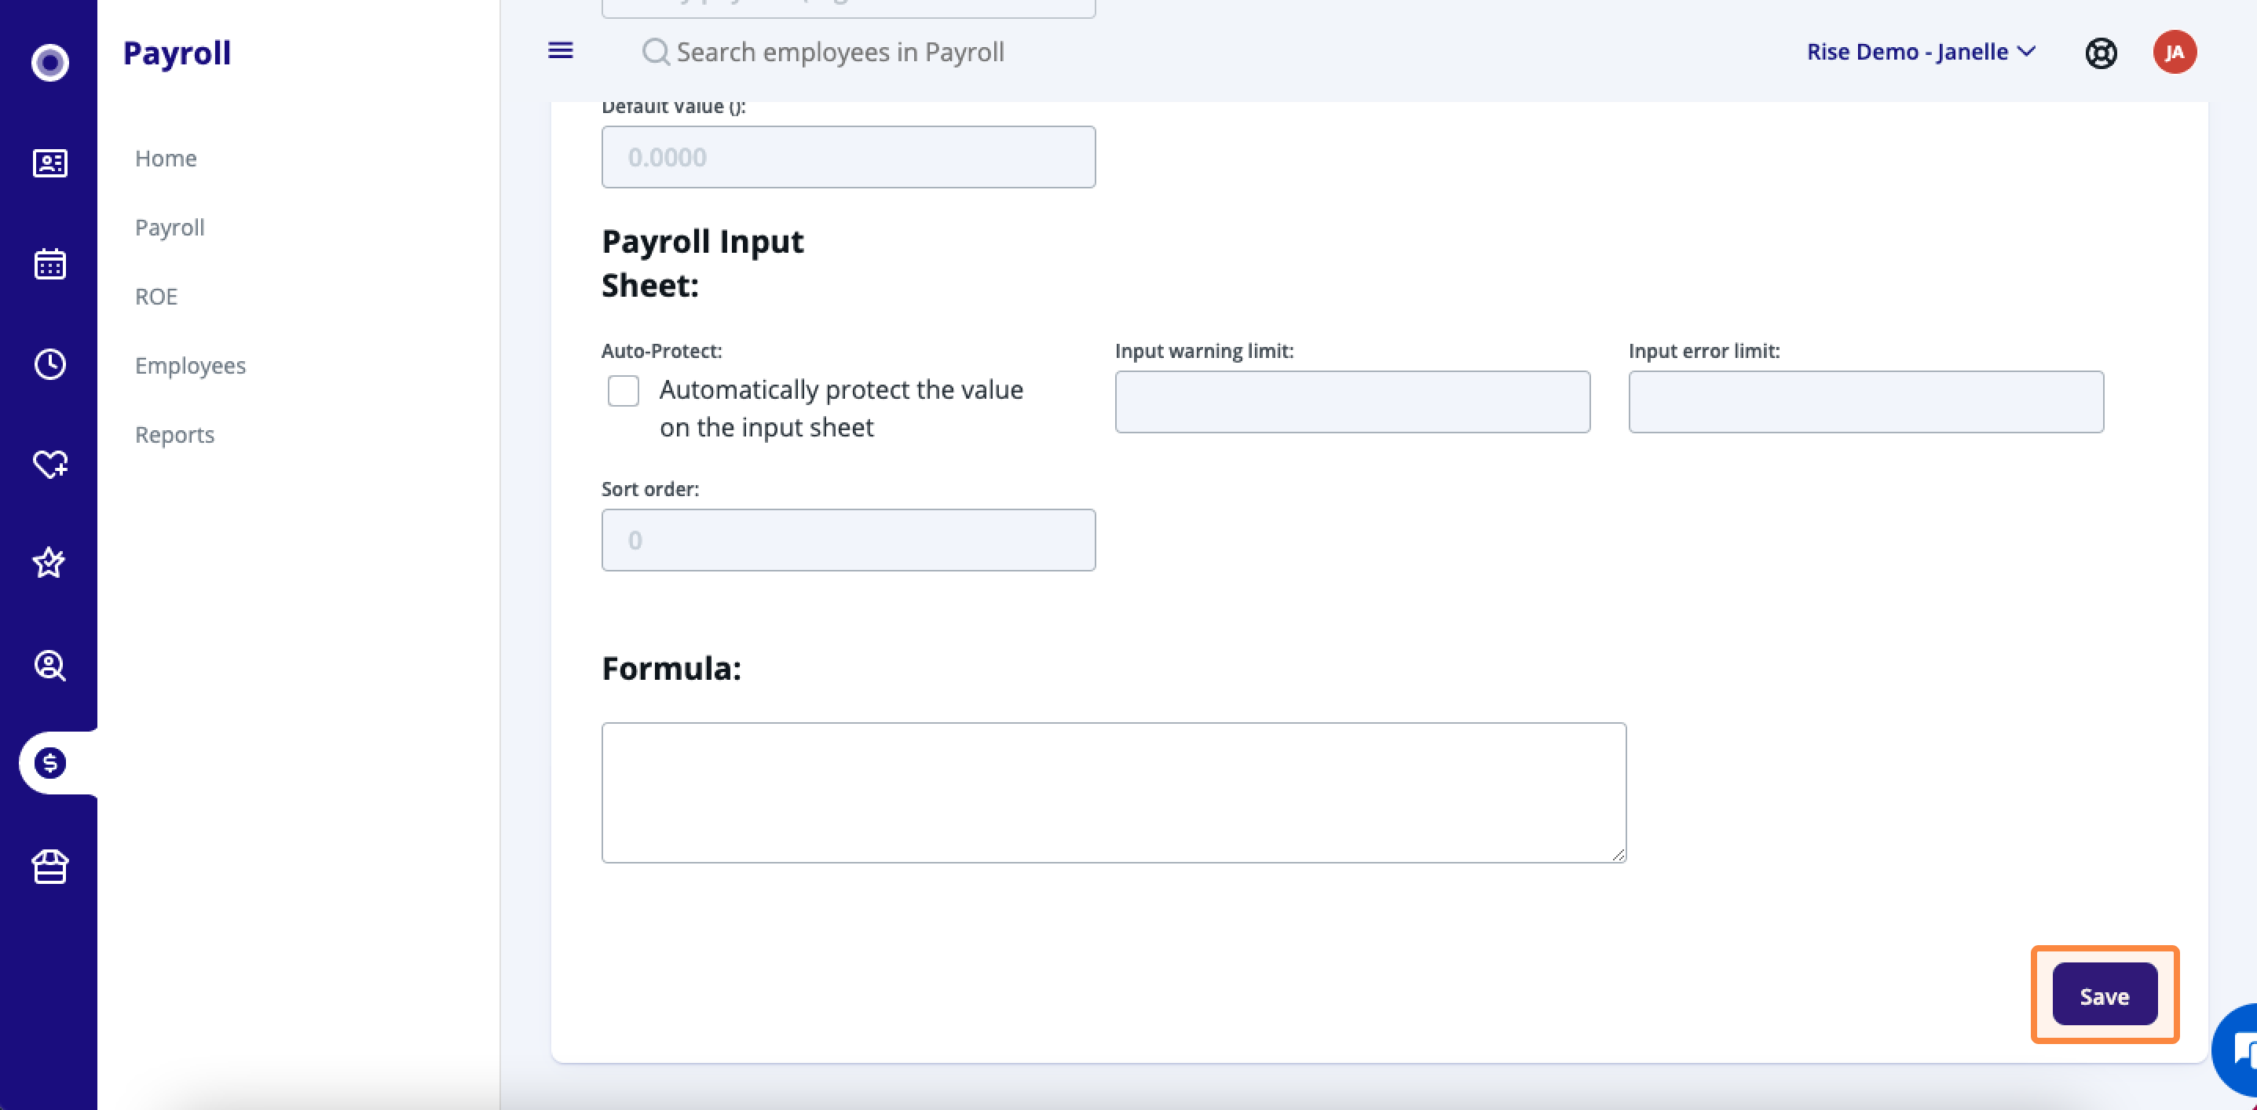Go to Home in Payroll menu
This screenshot has width=2257, height=1110.
(166, 159)
